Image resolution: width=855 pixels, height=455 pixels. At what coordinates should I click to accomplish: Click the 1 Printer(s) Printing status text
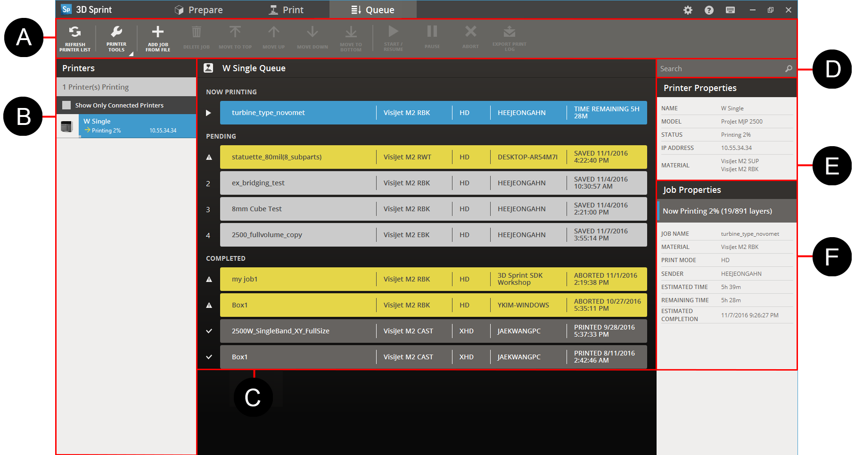[x=96, y=87]
